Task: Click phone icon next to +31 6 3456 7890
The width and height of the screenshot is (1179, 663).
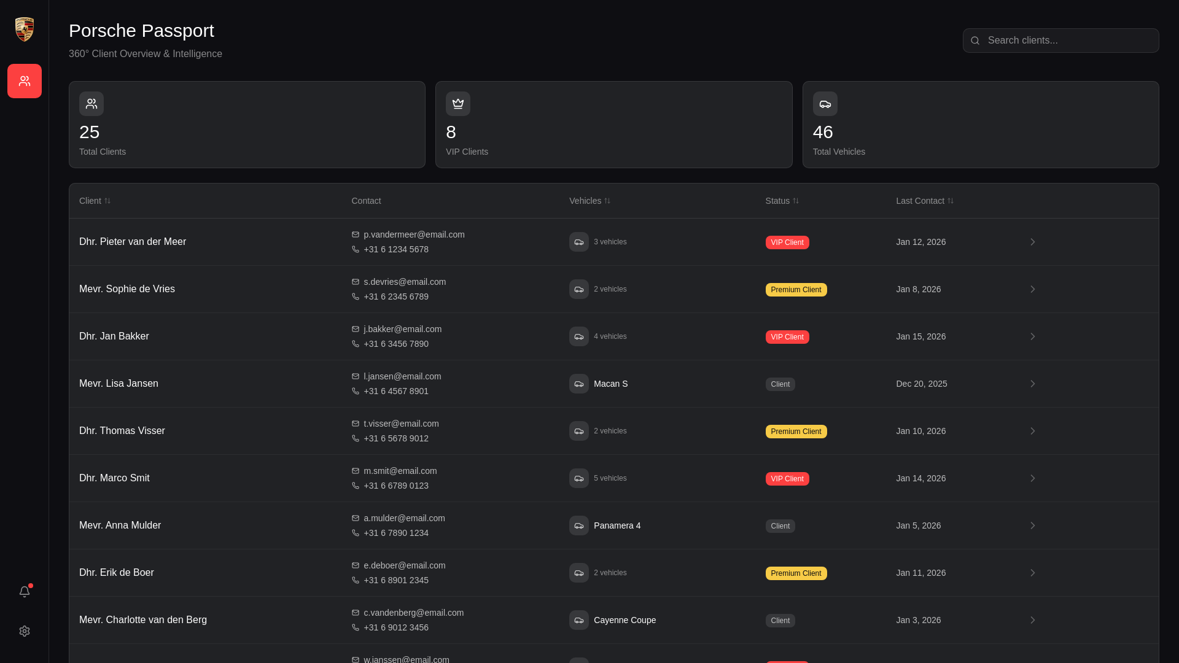Action: click(356, 344)
